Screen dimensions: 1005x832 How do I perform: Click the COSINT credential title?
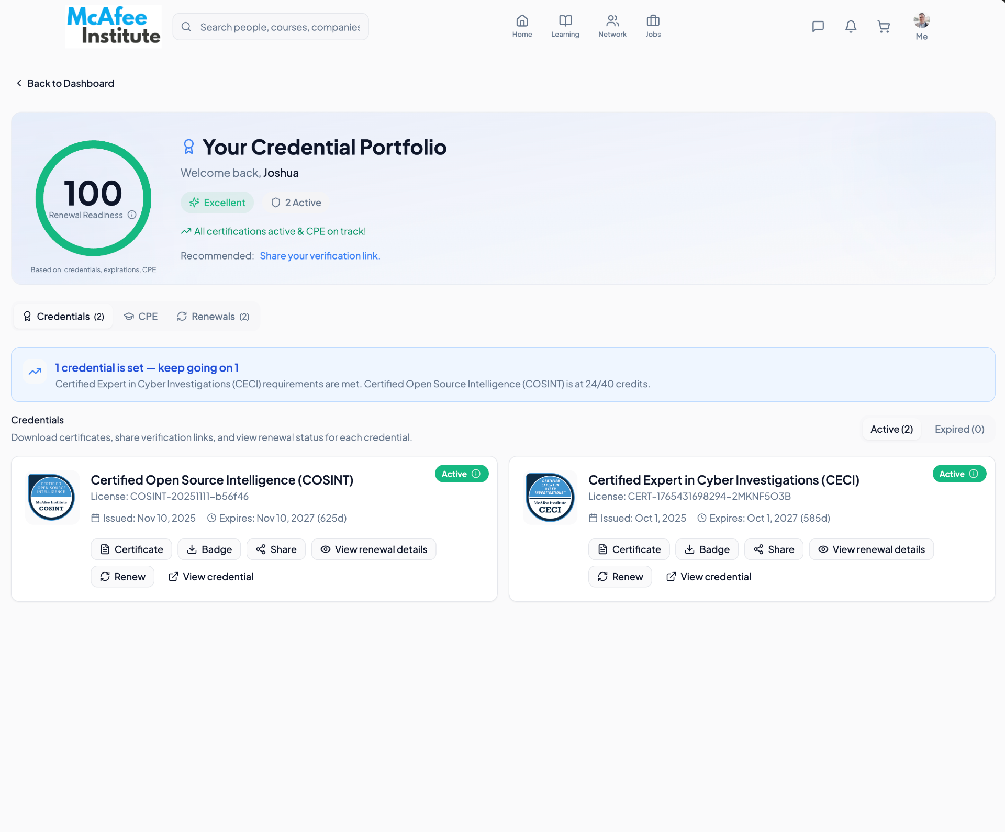tap(222, 480)
